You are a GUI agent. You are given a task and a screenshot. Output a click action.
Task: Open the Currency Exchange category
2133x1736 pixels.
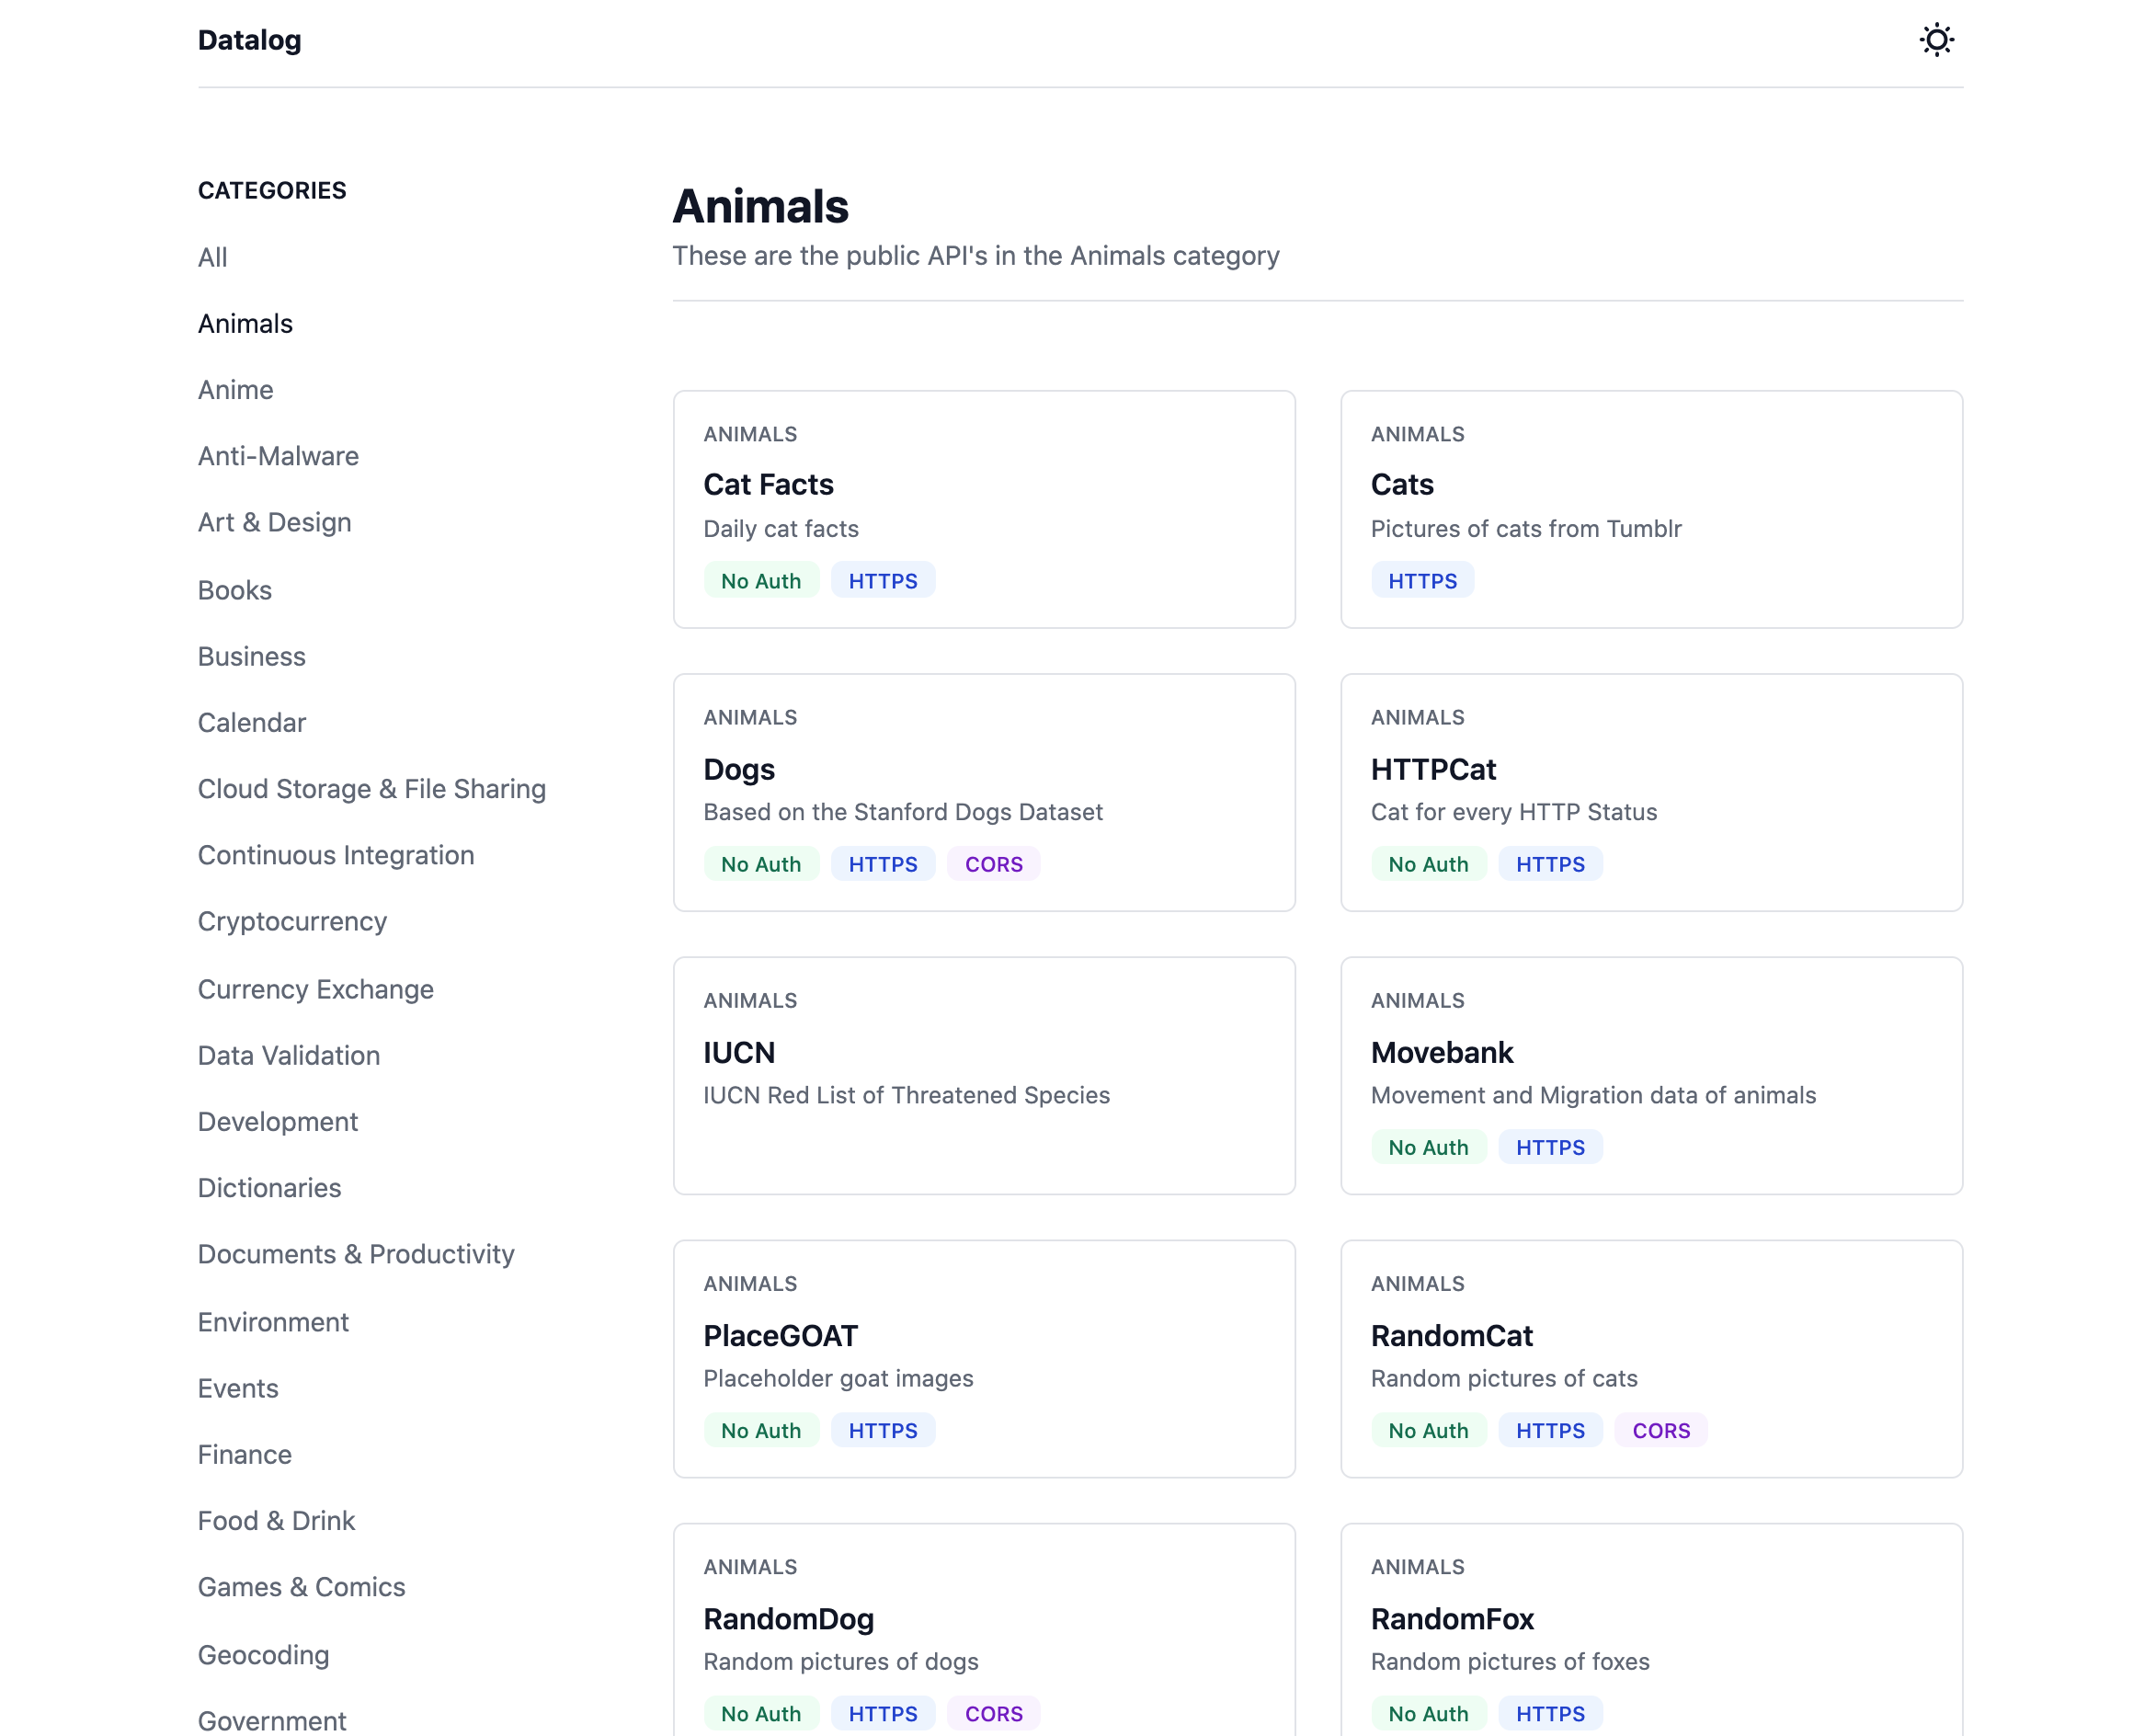(315, 989)
